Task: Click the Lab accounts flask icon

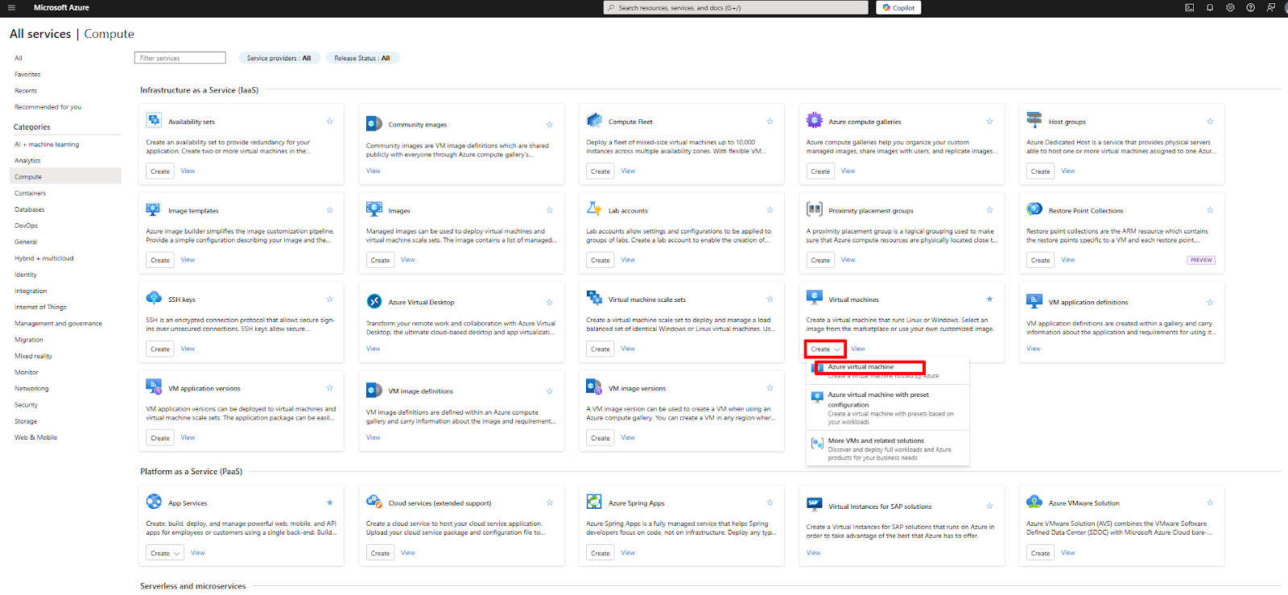Action: tap(594, 209)
